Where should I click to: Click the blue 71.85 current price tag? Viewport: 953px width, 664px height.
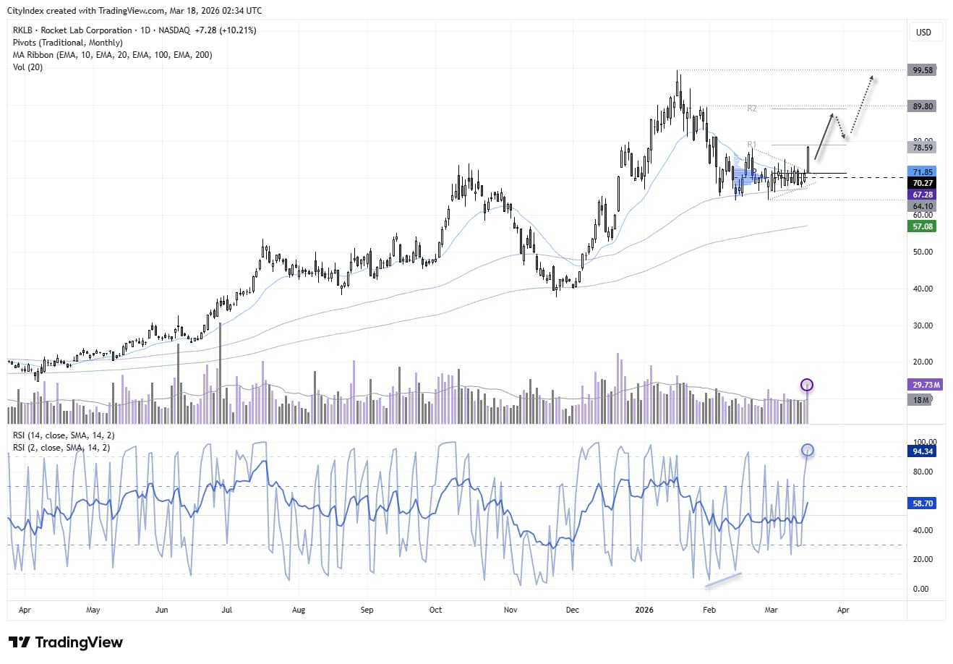(x=921, y=172)
